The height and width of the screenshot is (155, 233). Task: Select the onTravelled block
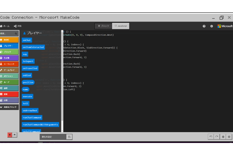click(x=30, y=68)
